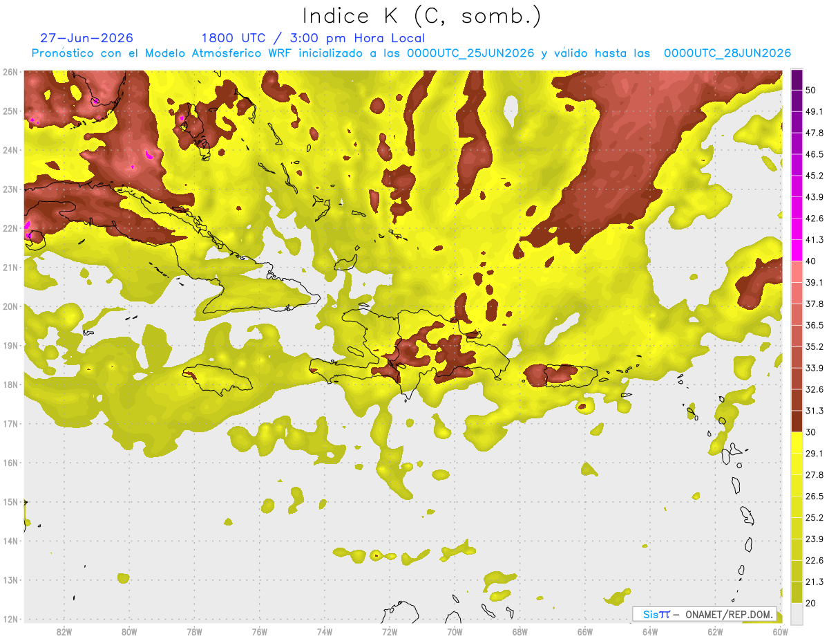Screen dimensions: 829x641
Task: Click the '76W' longitude label
Action: click(x=260, y=632)
